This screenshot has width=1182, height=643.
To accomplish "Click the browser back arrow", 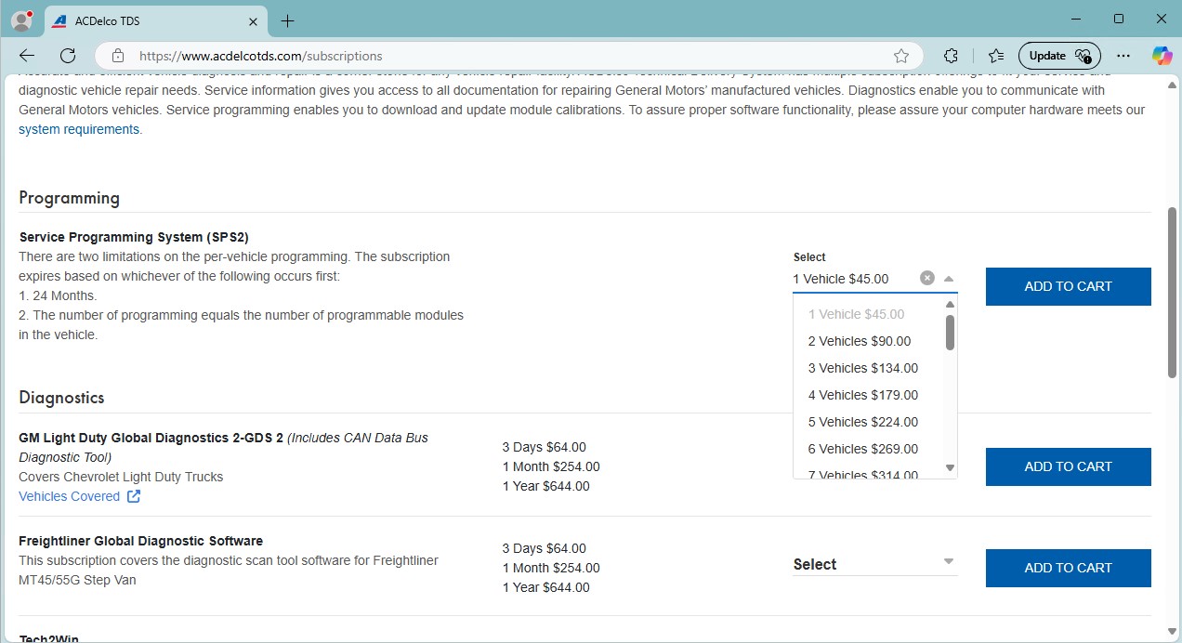I will (27, 56).
